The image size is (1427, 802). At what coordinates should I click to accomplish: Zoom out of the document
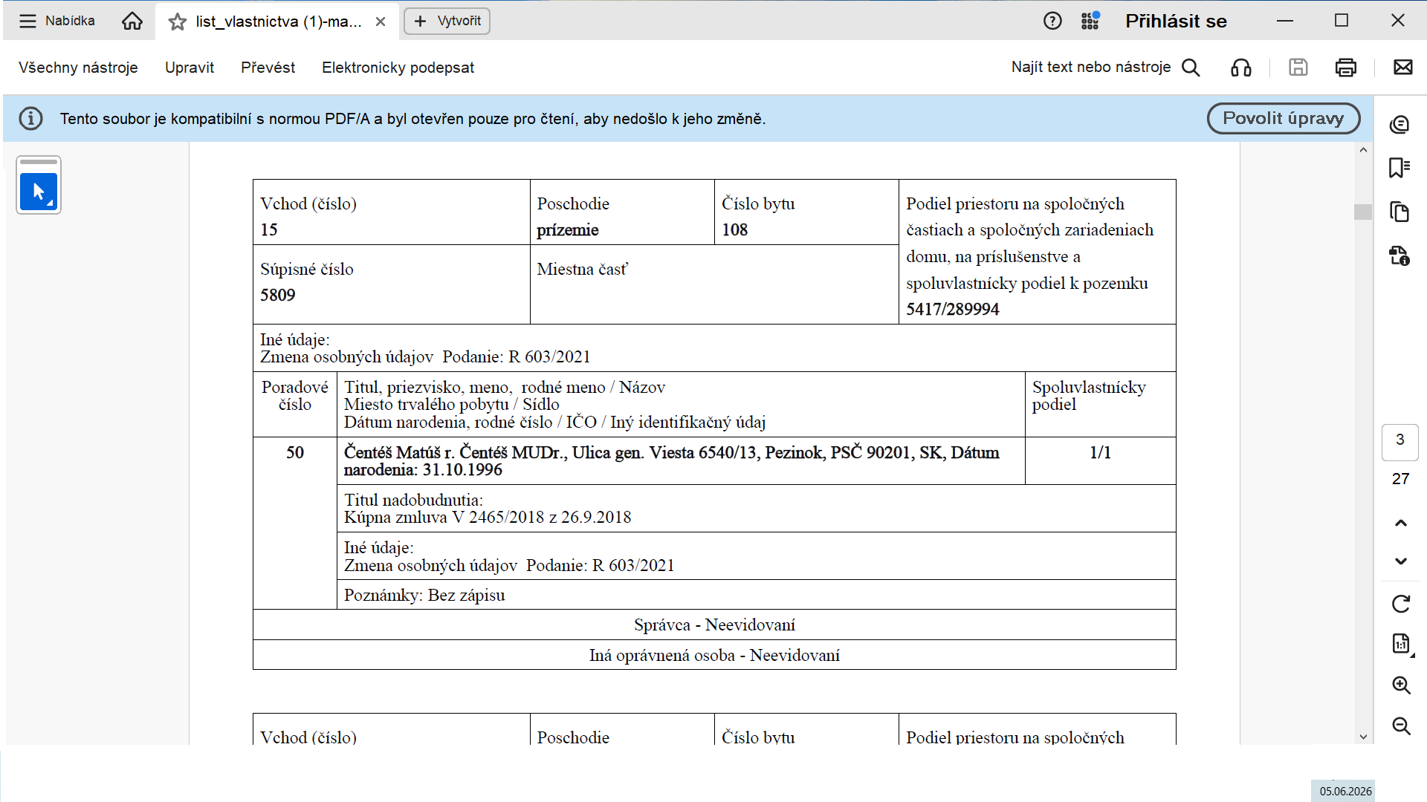[1401, 726]
